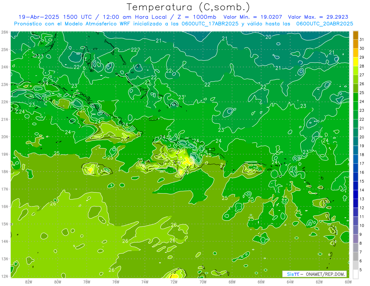Click the initialization time "0600UTC_17ABR2025"
The height and width of the screenshot is (286, 370).
(211, 24)
